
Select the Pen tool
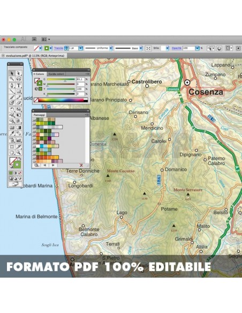pyautogui.click(x=12, y=85)
